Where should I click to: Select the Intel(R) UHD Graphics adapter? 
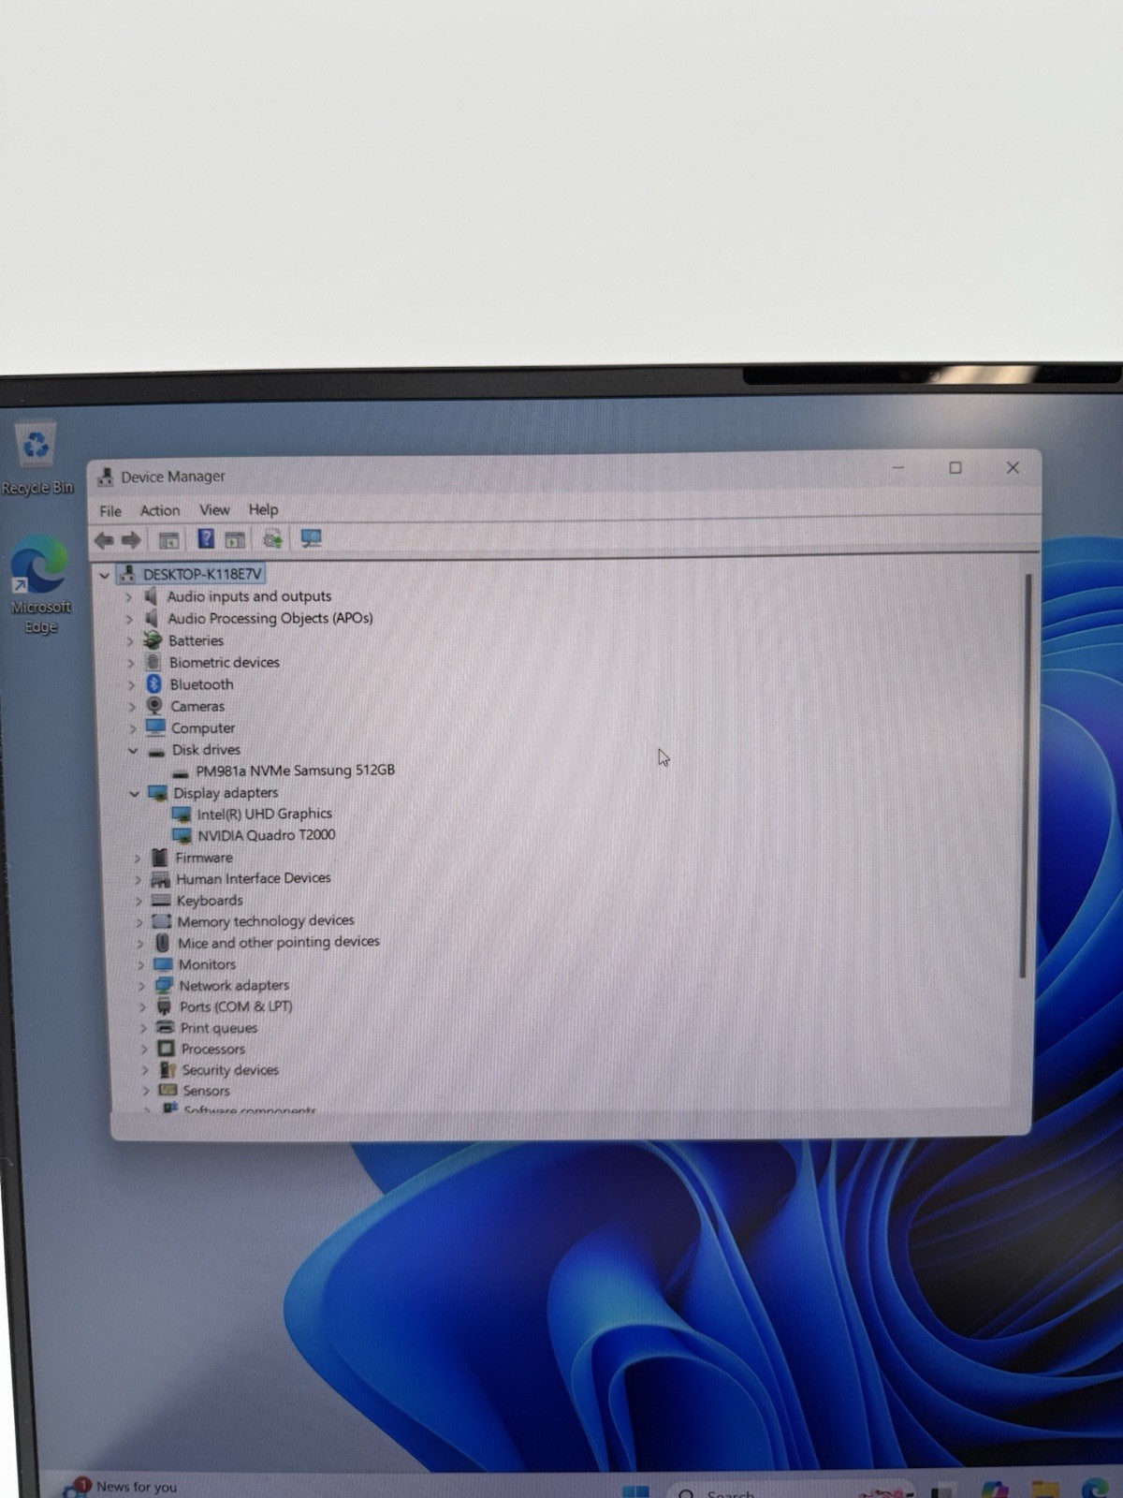coord(264,814)
